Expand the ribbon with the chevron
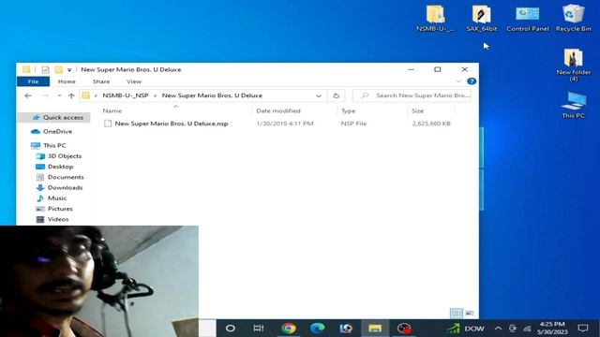 pyautogui.click(x=458, y=81)
